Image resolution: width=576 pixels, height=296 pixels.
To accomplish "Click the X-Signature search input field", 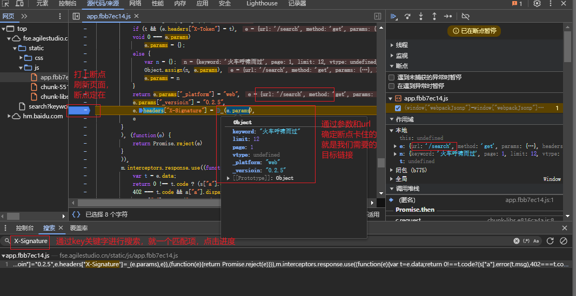I will point(30,241).
